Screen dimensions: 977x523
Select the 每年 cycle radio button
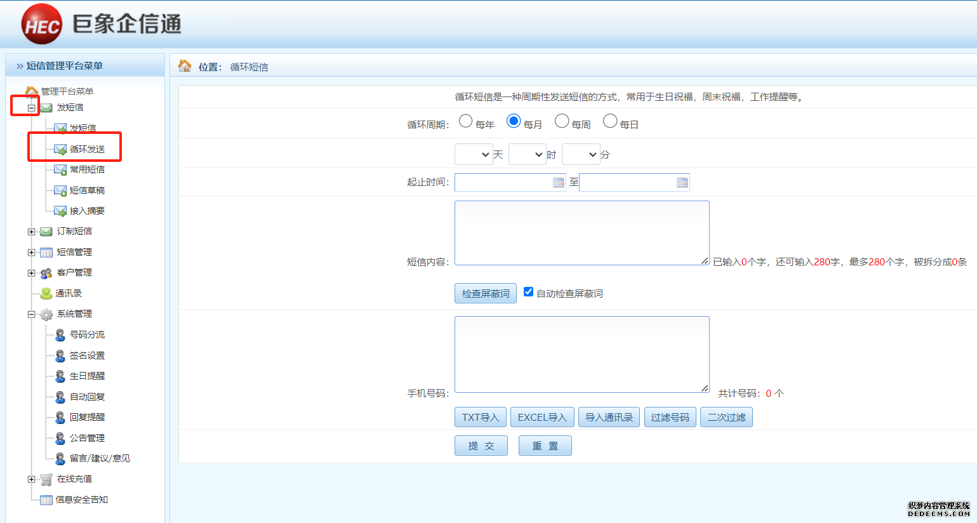point(465,121)
